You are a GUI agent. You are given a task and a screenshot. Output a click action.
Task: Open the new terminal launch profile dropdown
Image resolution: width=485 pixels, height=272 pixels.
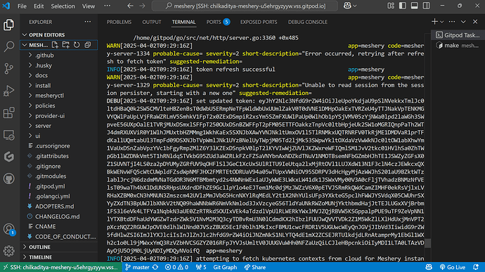coord(441,22)
